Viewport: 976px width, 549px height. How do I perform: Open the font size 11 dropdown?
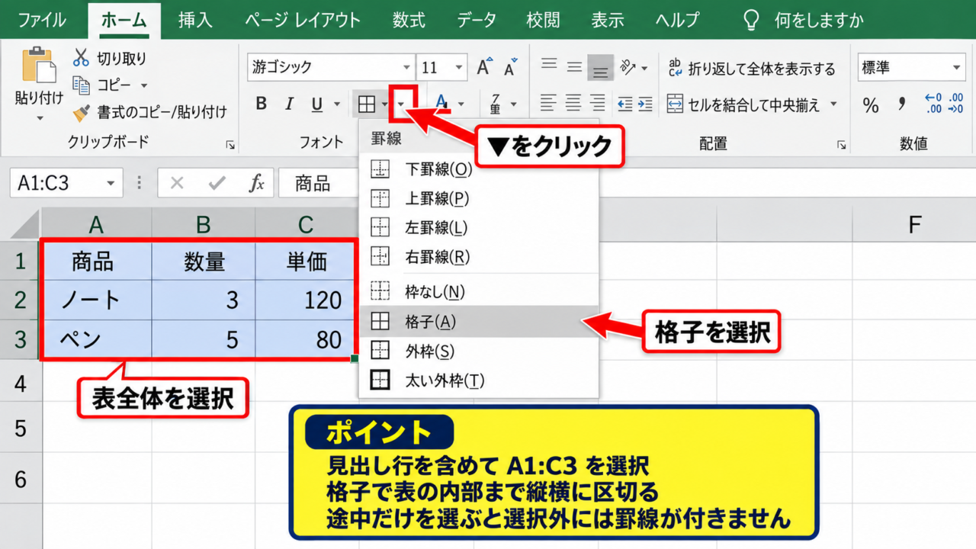(x=460, y=67)
